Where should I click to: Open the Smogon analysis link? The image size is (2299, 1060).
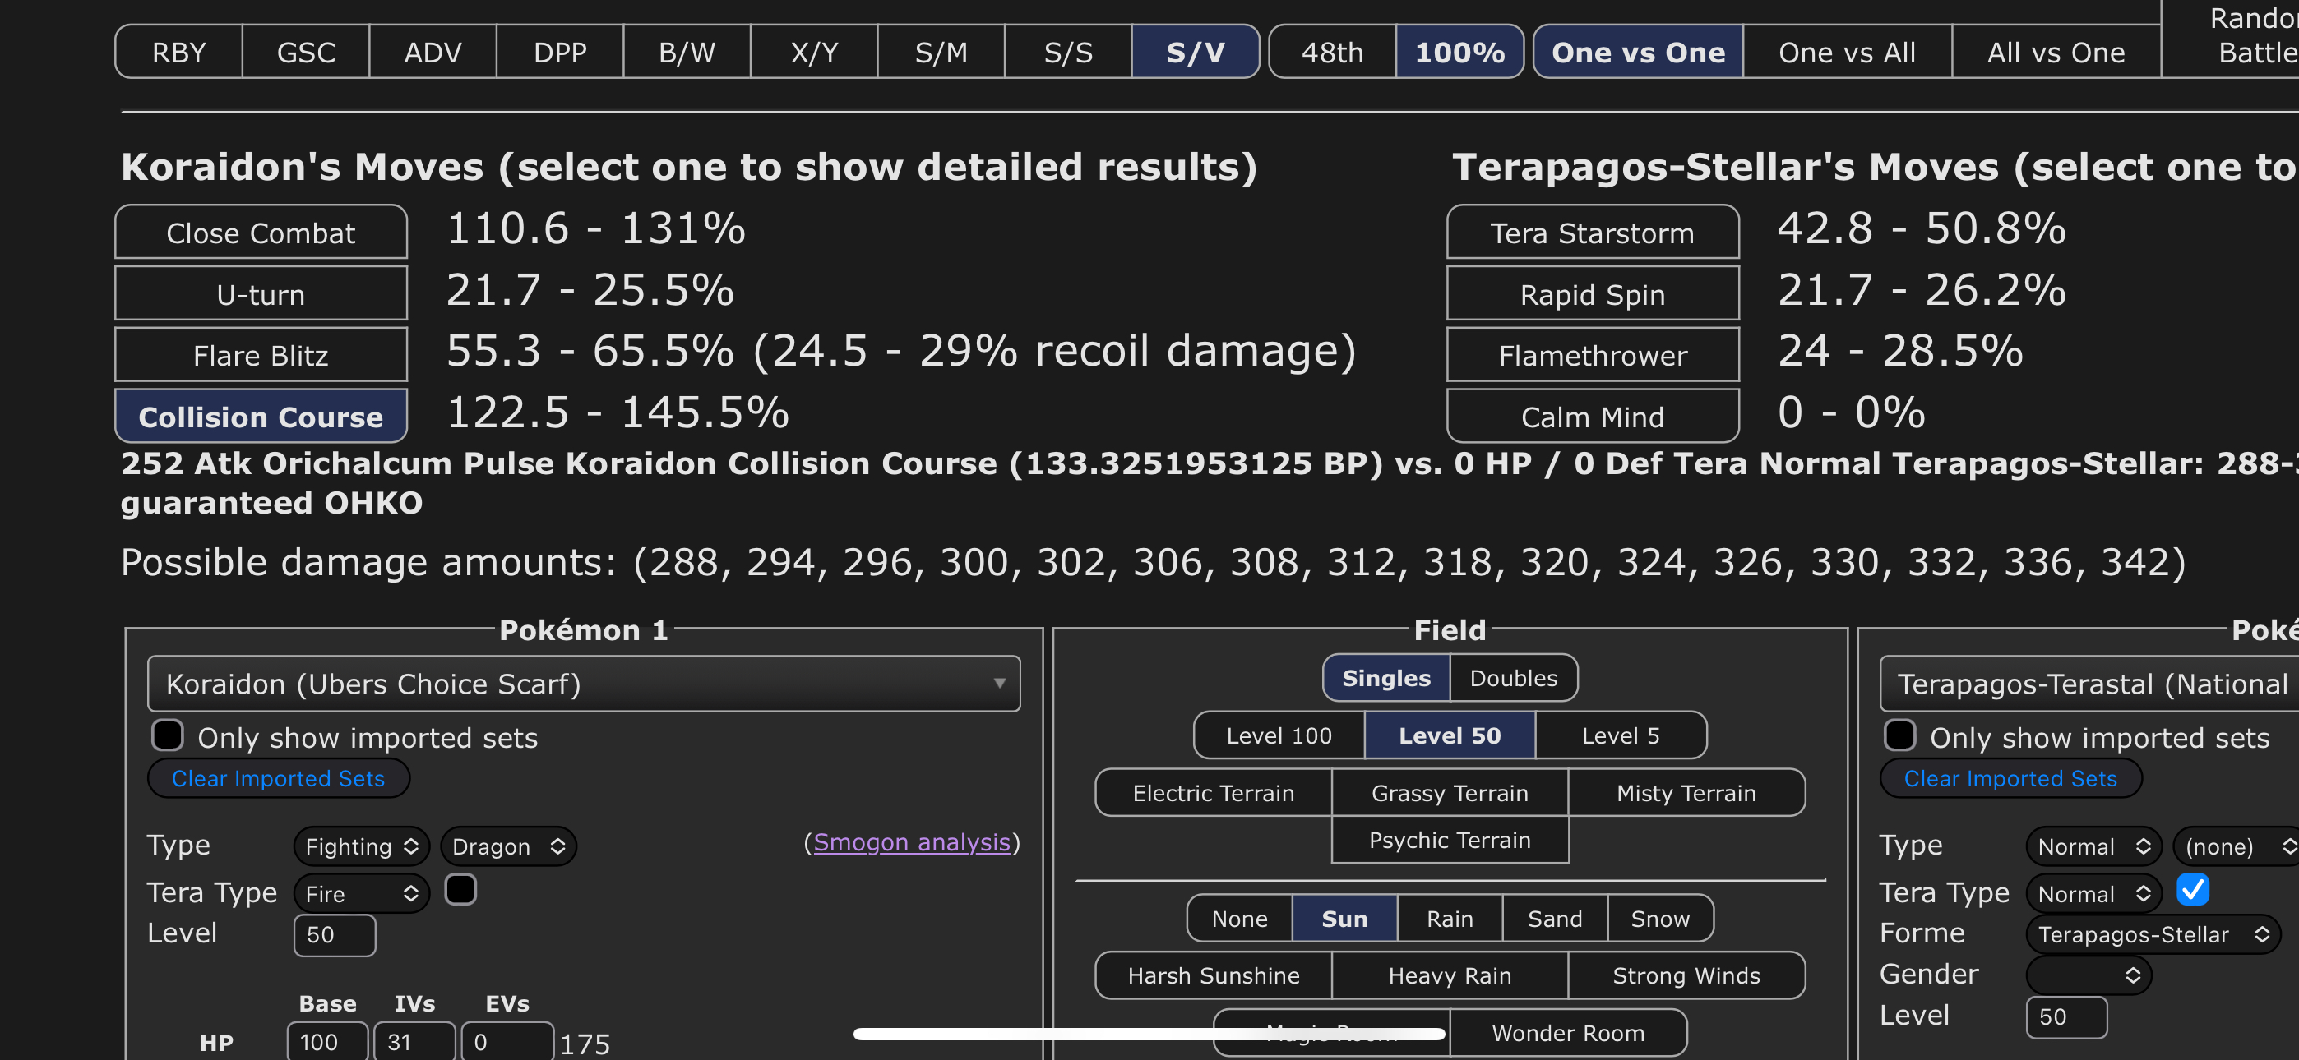tap(911, 841)
